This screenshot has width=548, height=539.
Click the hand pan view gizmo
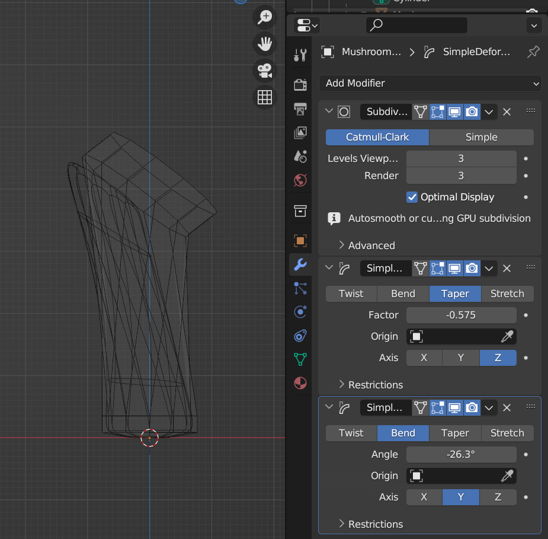(265, 44)
